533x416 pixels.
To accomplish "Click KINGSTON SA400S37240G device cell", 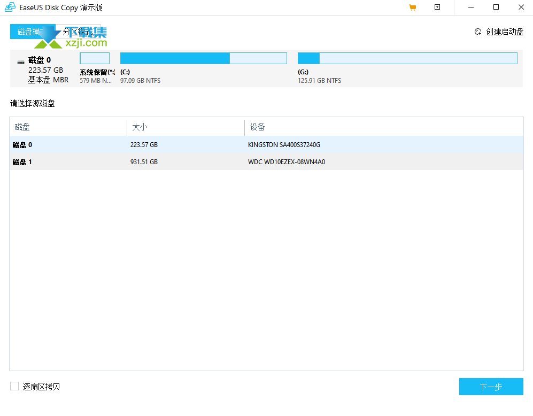I will click(284, 145).
